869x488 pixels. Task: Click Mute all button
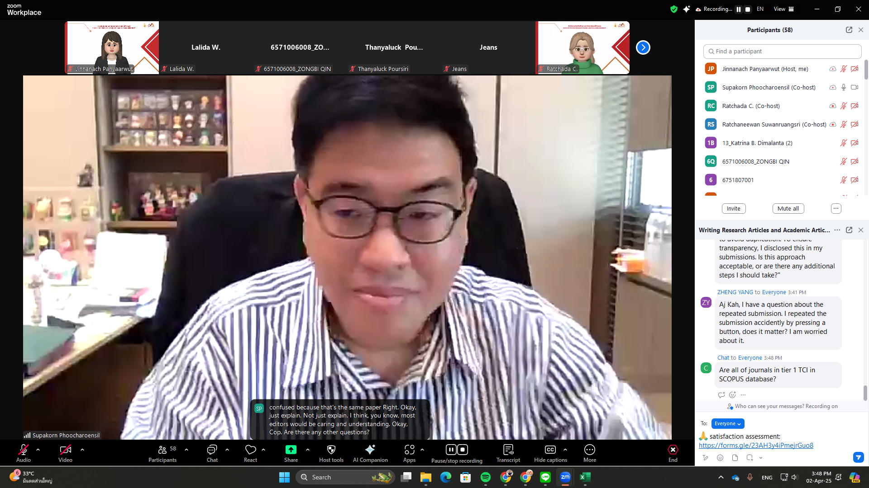[x=788, y=208]
